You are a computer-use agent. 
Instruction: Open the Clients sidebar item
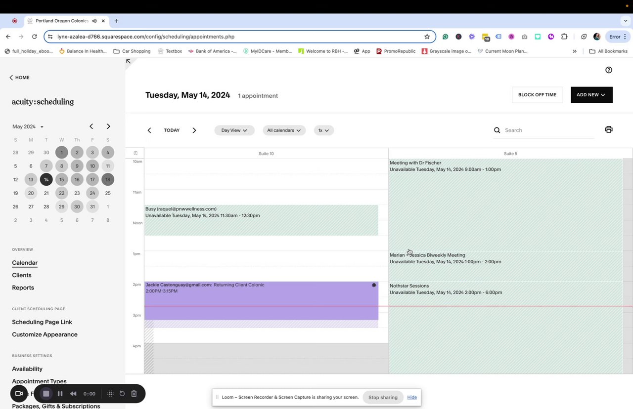22,275
